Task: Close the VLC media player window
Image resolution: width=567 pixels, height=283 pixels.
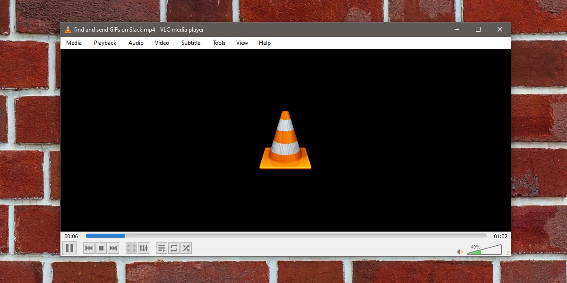Action: click(500, 30)
